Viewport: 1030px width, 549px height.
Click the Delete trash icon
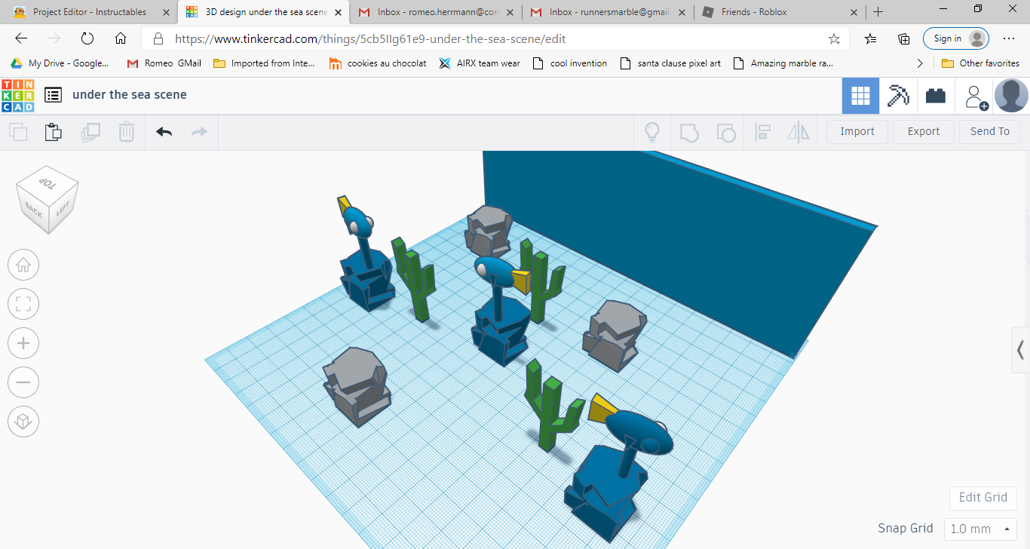(127, 132)
